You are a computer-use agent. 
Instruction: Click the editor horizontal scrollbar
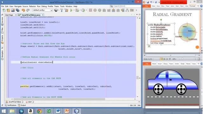(73, 99)
